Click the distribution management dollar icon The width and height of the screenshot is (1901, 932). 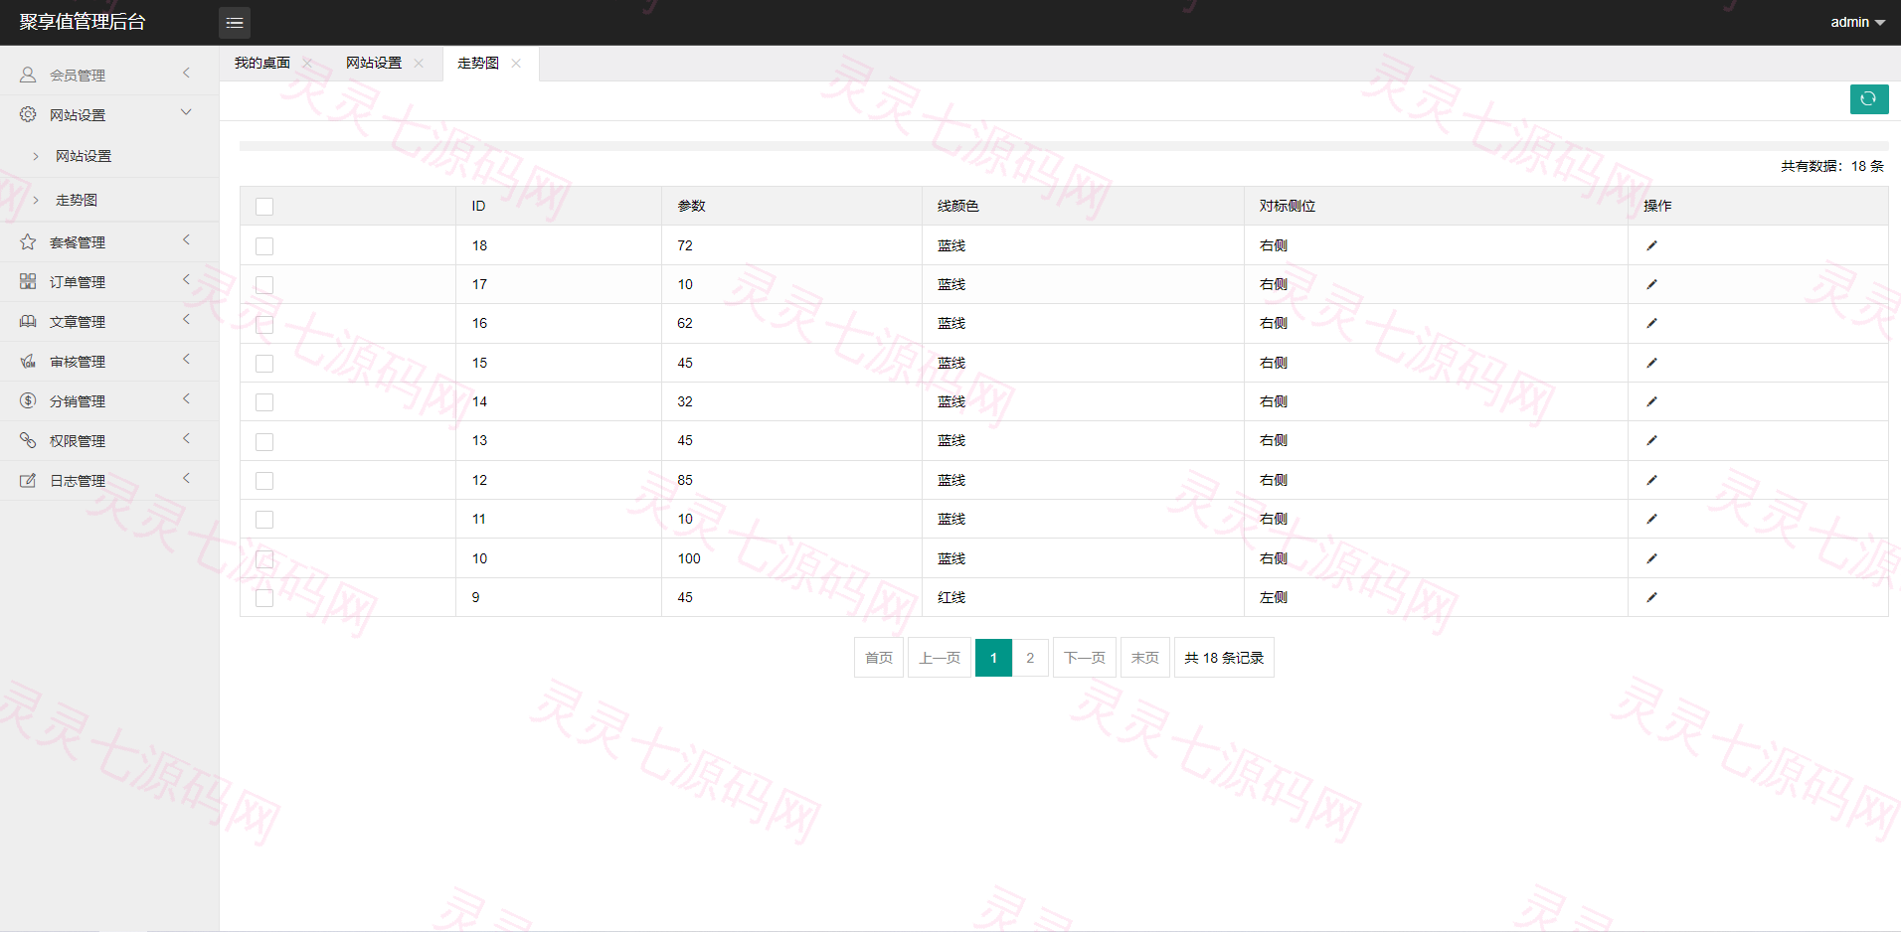click(28, 400)
